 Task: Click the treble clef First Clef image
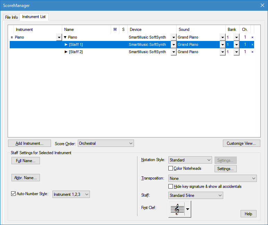tap(177, 209)
